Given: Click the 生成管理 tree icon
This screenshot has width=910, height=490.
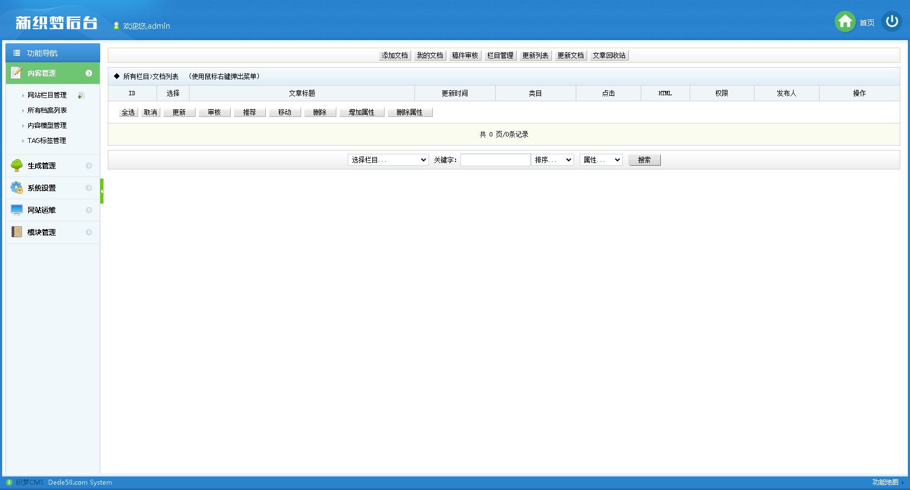Looking at the screenshot, I should [x=16, y=166].
